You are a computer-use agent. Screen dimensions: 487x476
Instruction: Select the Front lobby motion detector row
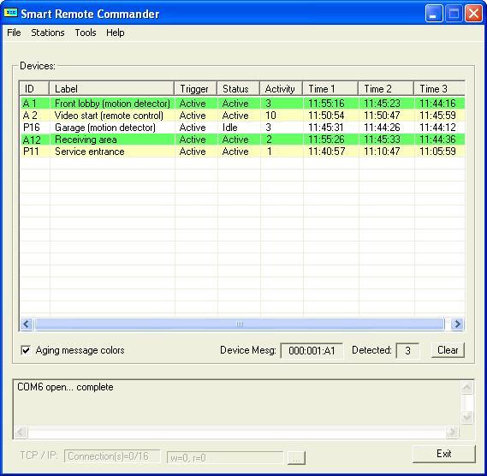[x=242, y=103]
